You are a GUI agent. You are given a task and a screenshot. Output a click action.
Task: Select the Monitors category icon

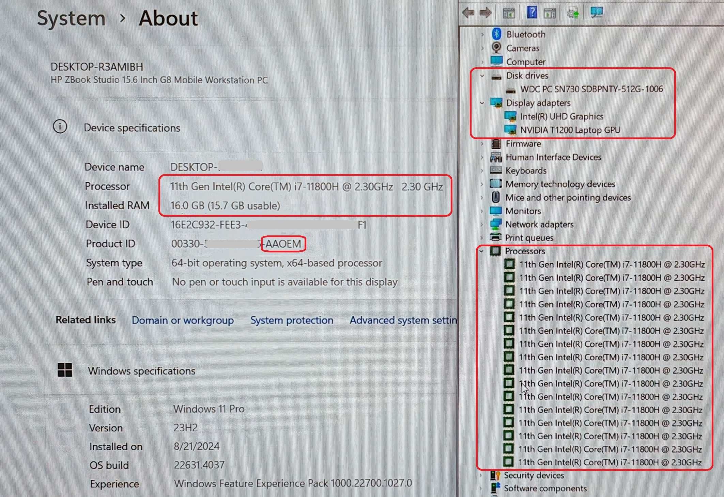click(496, 211)
